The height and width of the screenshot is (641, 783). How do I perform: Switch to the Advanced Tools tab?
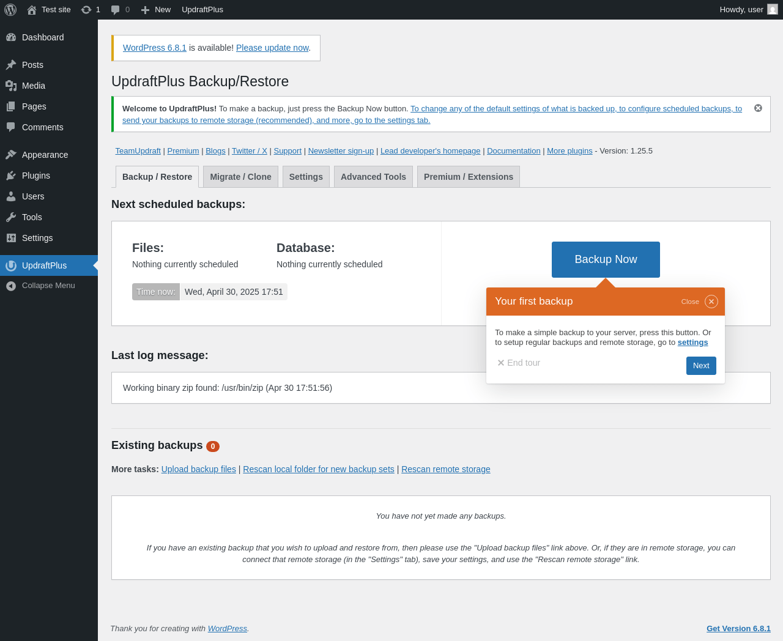pyautogui.click(x=373, y=177)
